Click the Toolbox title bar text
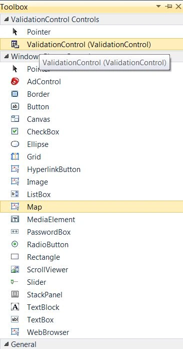 pos(14,7)
